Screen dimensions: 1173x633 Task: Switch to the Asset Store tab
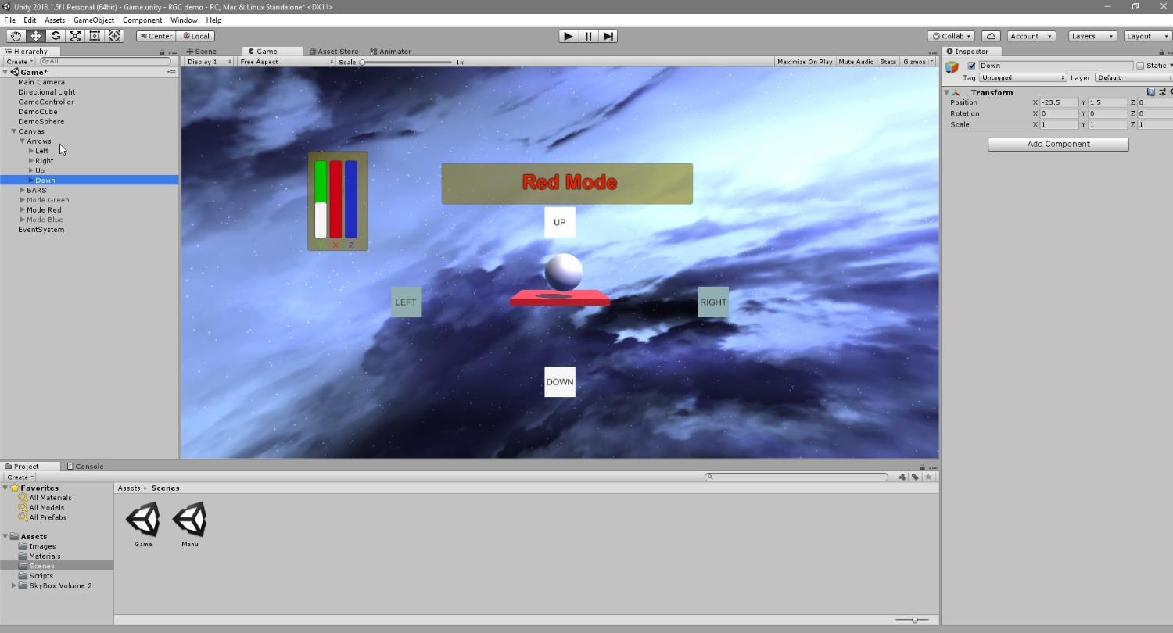point(334,52)
